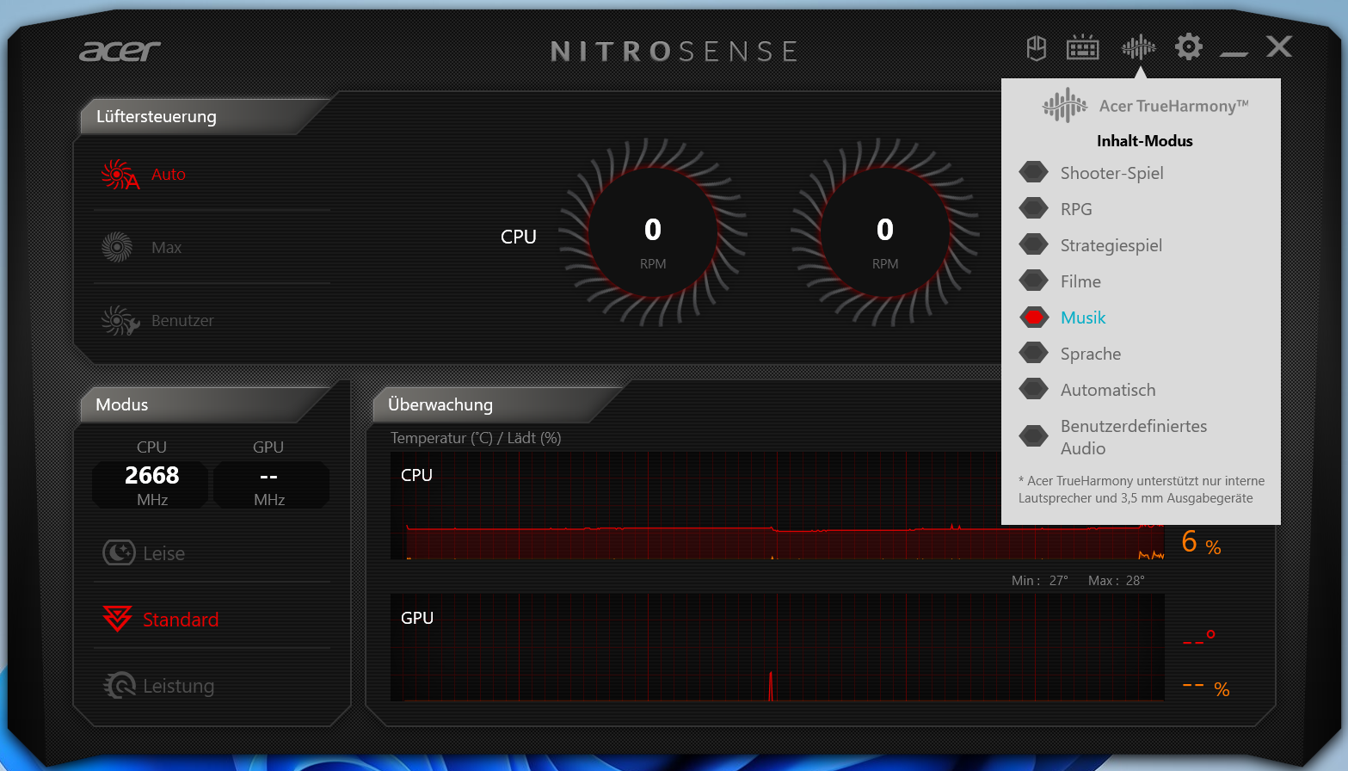This screenshot has width=1348, height=771.
Task: Click the NITROSENSE title text
Action: click(674, 52)
